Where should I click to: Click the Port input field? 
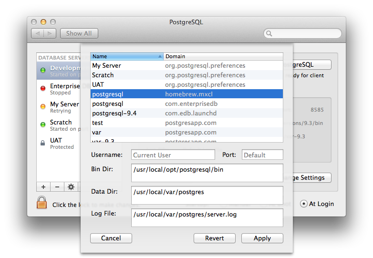(x=262, y=155)
